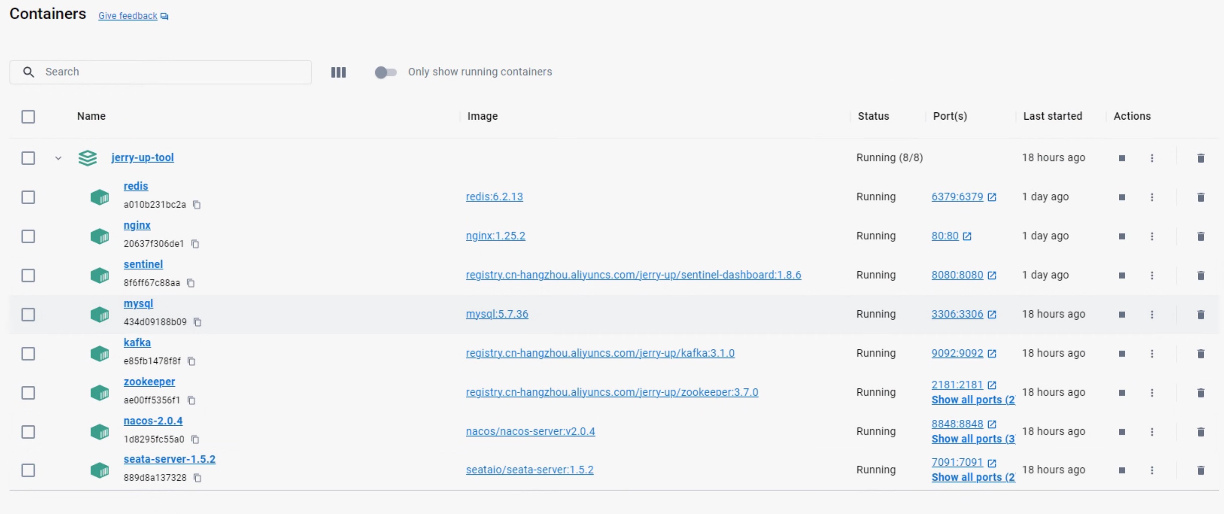The image size is (1224, 514).
Task: Open more actions menu for zookeeper
Action: [1152, 393]
